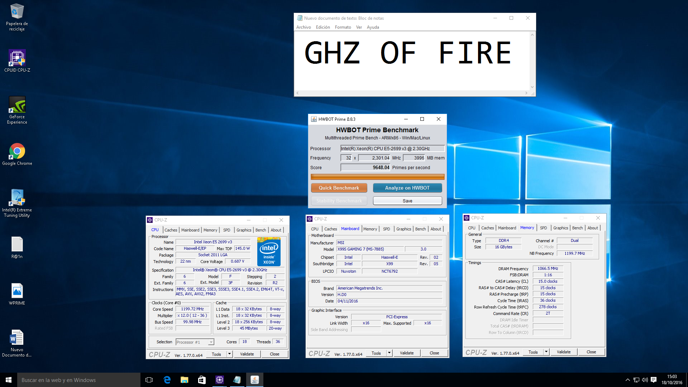Click the X99S GAMING 7 model value
688x387 pixels.
click(x=370, y=249)
